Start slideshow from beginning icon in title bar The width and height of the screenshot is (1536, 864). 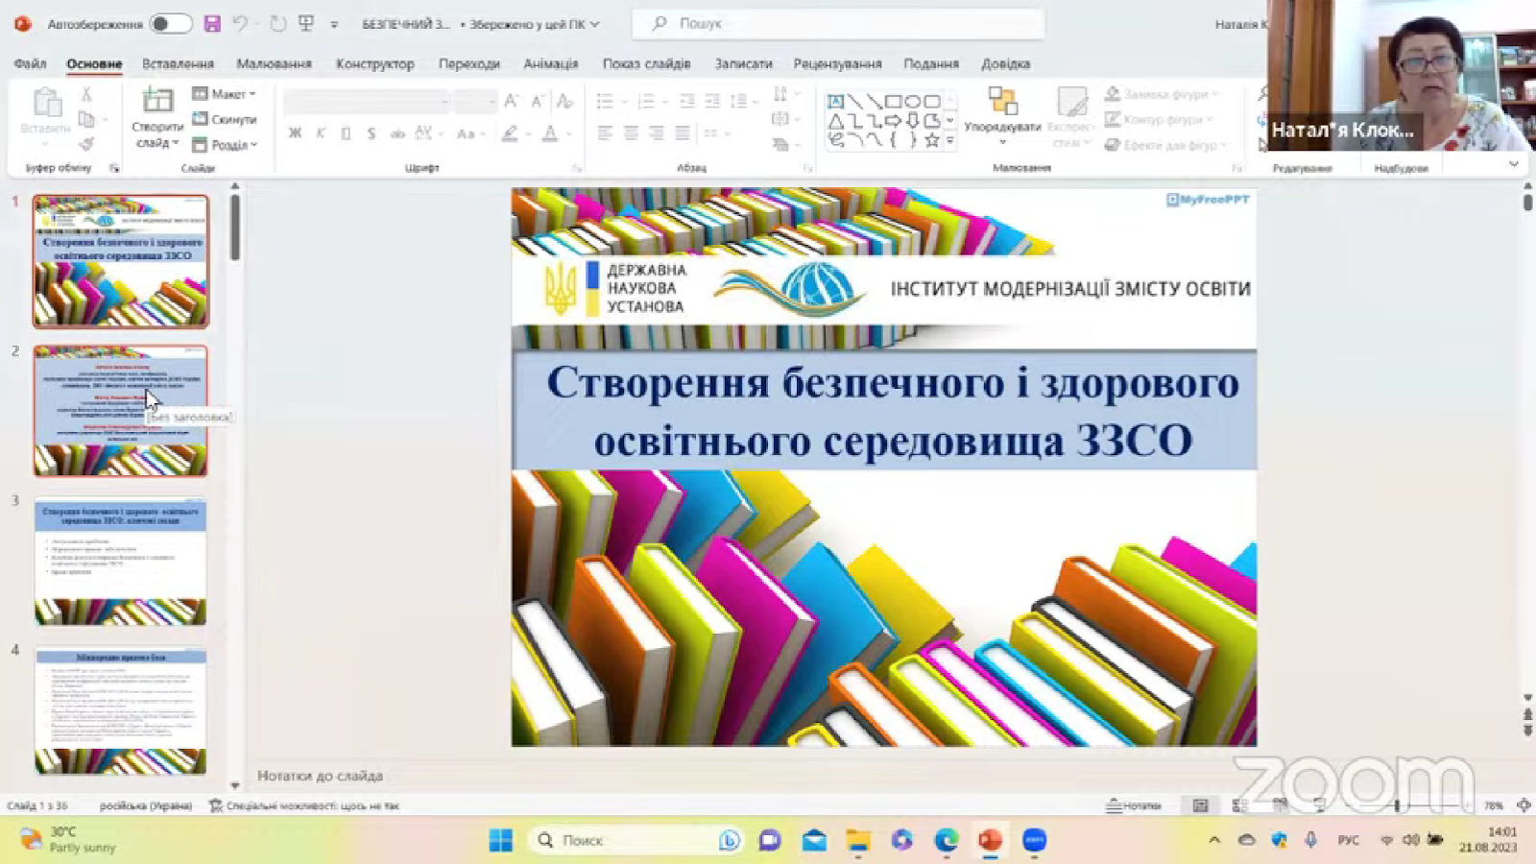point(306,23)
